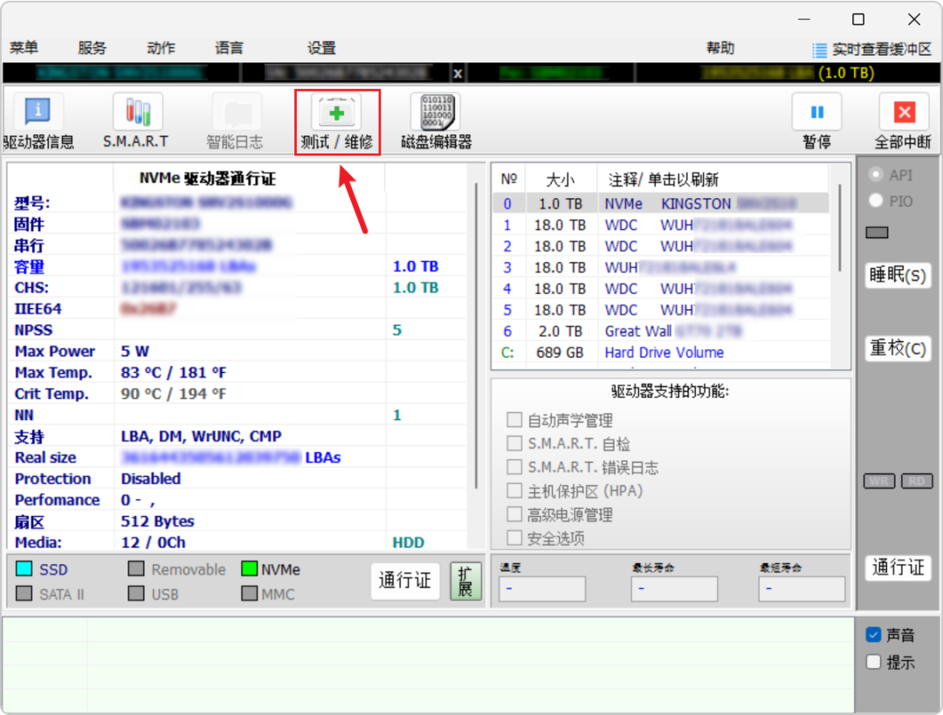Click the (1.0 TB) capacity tab
Viewport: 943px width, 715px height.
pos(845,73)
